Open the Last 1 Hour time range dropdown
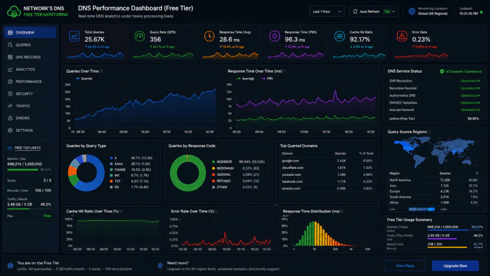490x276 pixels. coord(327,12)
